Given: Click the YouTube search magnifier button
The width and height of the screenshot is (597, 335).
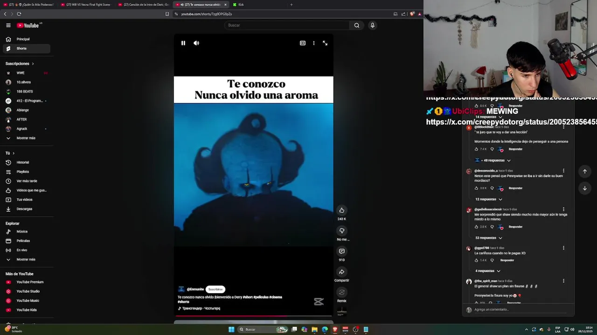Looking at the screenshot, I should 357,25.
